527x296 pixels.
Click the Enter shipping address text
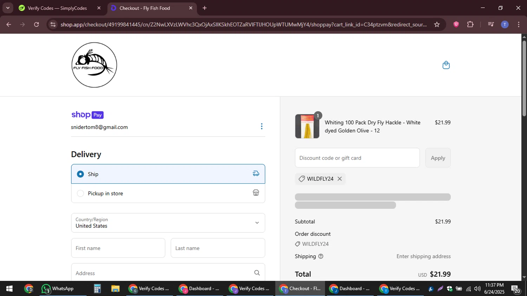[423, 256]
